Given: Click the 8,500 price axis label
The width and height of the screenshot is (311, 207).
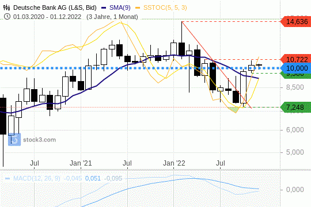Looking at the screenshot, I should 295,87.
